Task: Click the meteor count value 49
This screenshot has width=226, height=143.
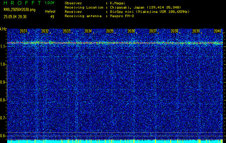Action: (52, 17)
